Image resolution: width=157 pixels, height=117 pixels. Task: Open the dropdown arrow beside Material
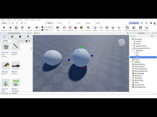tap(97, 28)
